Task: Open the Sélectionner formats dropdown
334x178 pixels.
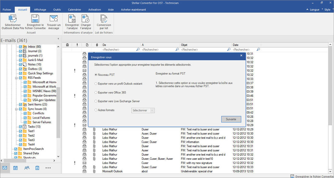Action: (143, 110)
